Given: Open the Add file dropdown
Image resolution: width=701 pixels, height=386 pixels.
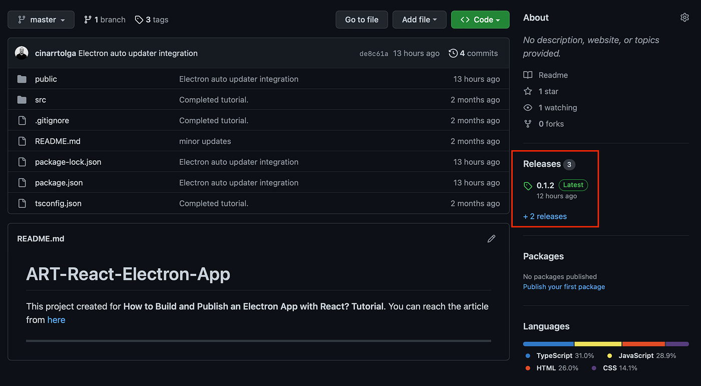Looking at the screenshot, I should click(419, 20).
